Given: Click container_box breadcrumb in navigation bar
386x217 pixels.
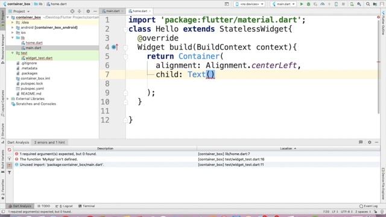Looking at the screenshot, I should pos(19,4).
